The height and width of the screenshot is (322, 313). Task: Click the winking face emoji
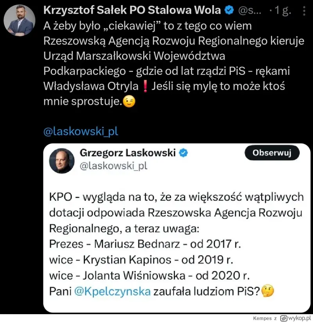(x=129, y=101)
